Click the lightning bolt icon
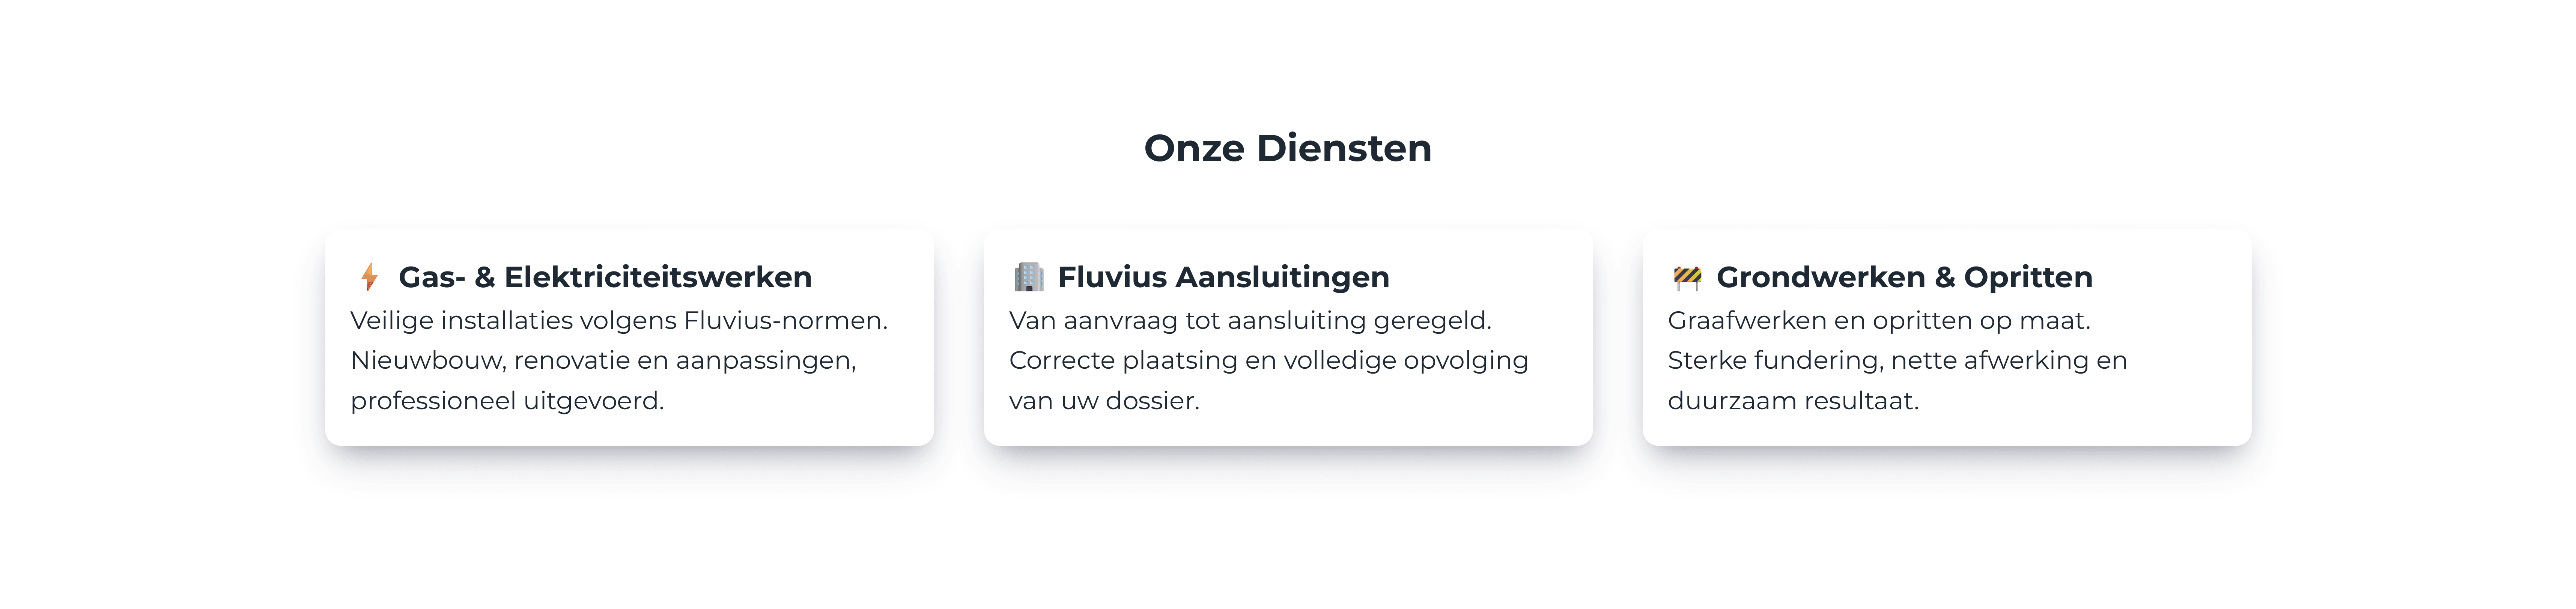Image resolution: width=2576 pixels, height=609 pixels. coord(369,277)
